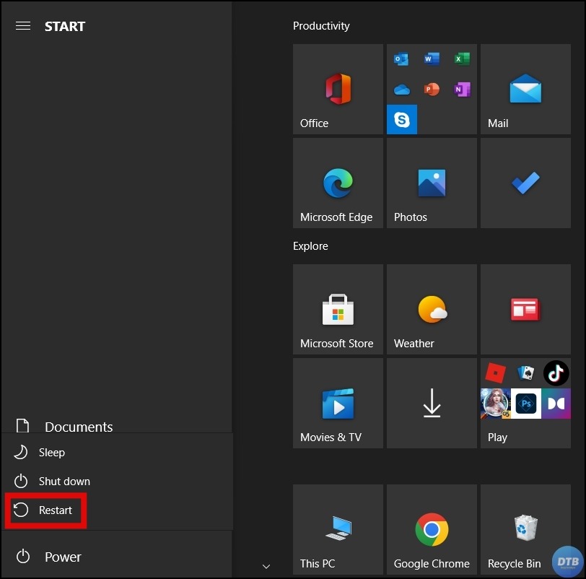Open the Recycle Bin tile
This screenshot has width=586, height=579.
click(x=525, y=530)
